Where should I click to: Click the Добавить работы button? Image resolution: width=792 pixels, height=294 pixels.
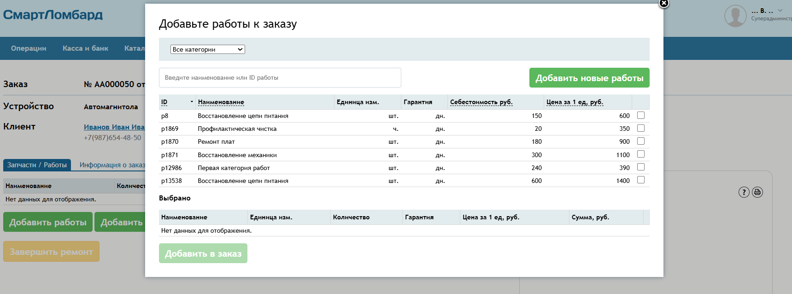[48, 222]
